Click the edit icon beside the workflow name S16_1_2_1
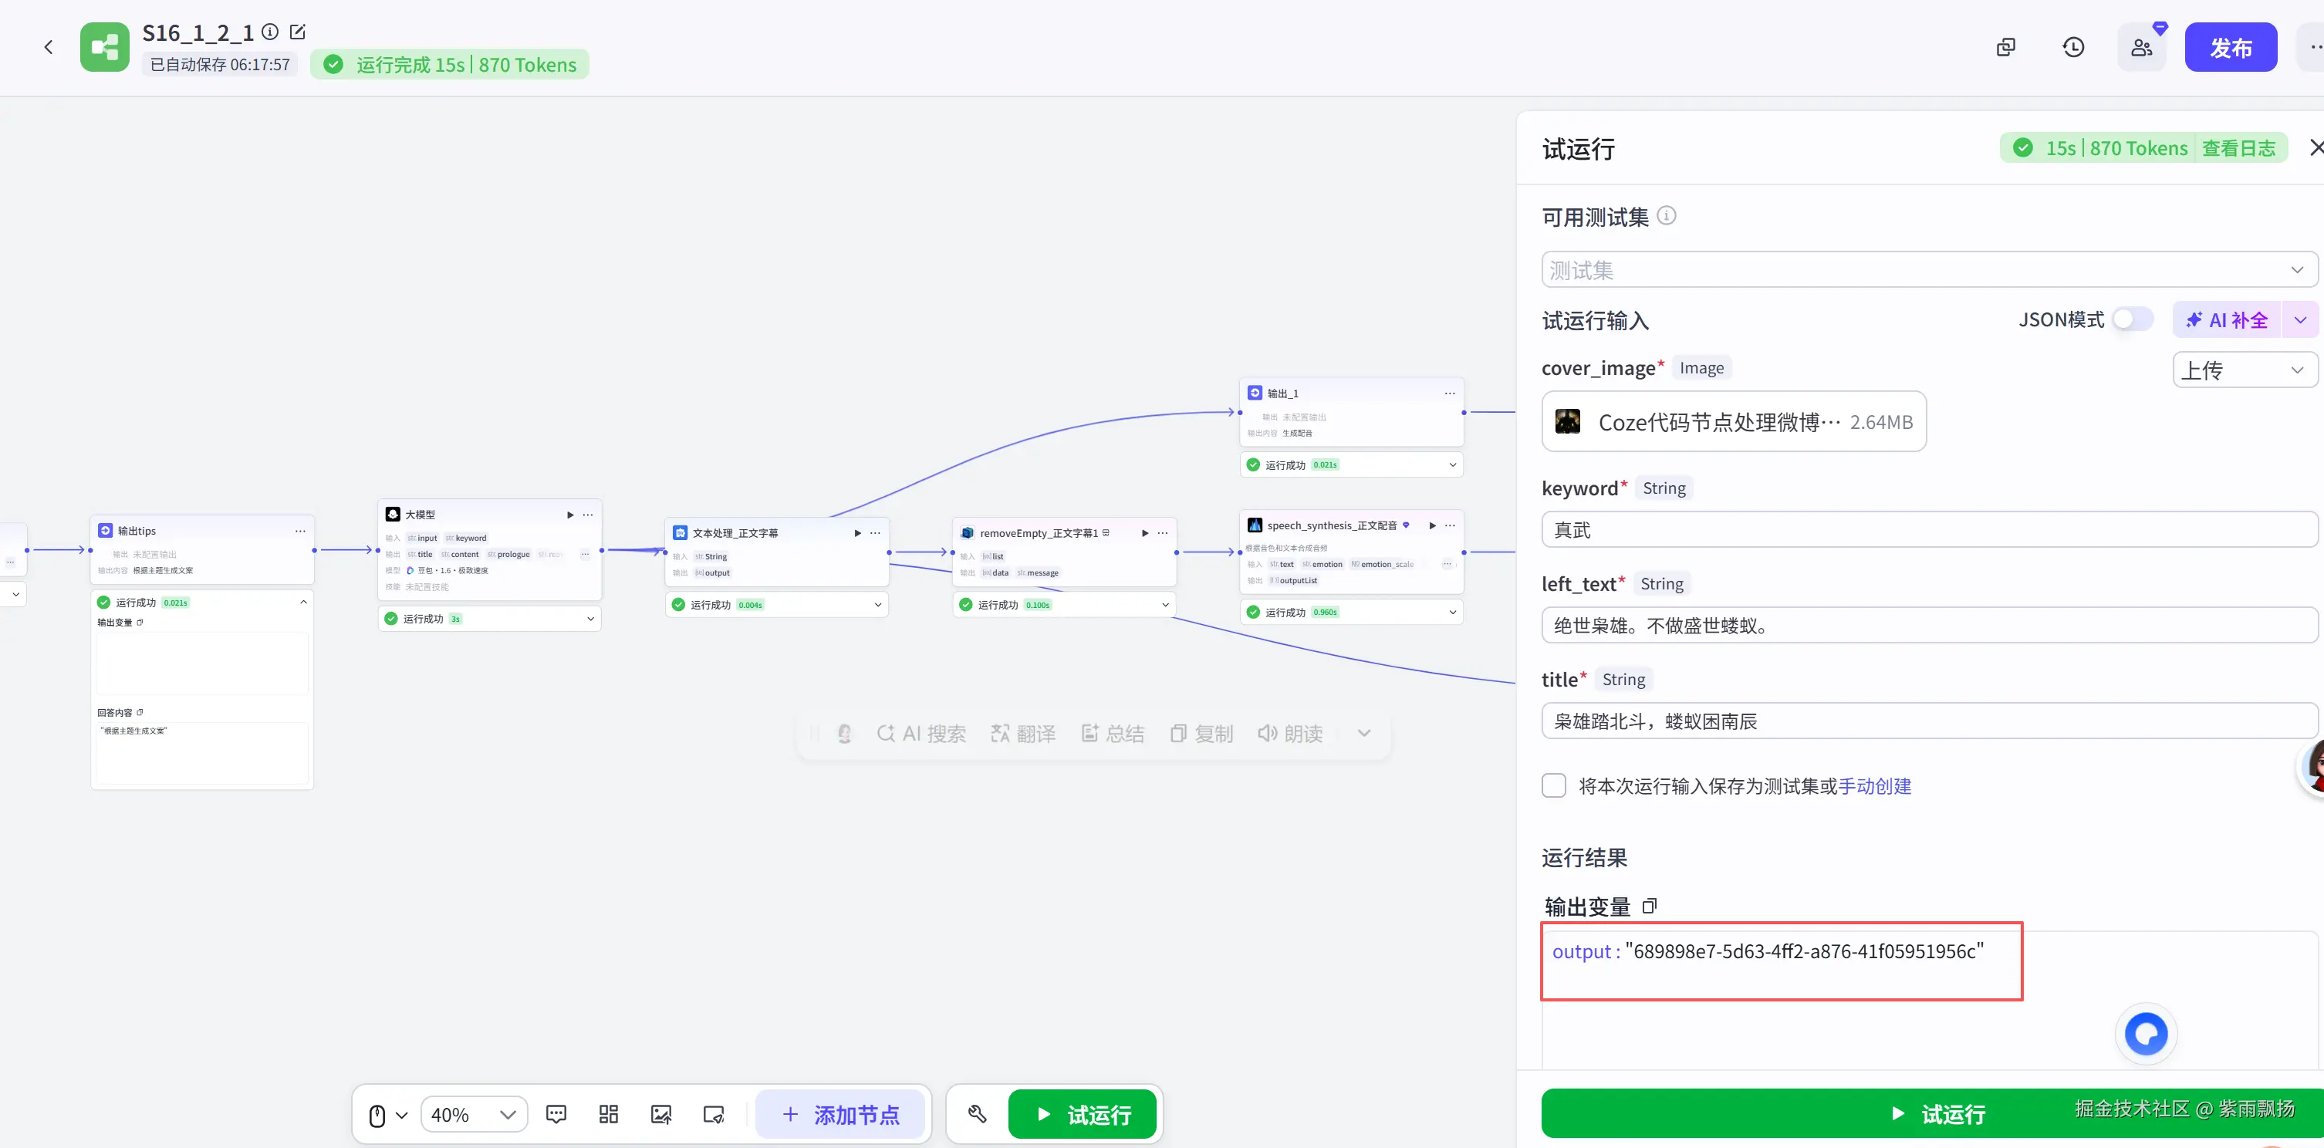The image size is (2324, 1148). pos(298,32)
